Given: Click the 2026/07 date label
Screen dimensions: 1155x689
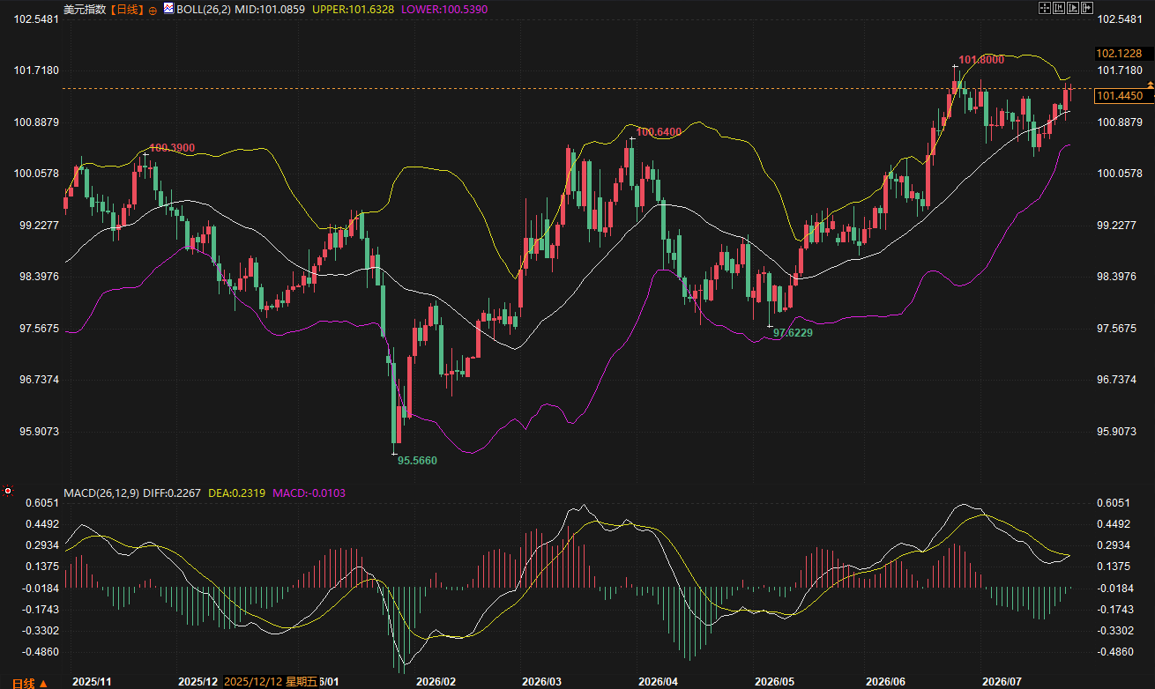Looking at the screenshot, I should click(x=1001, y=682).
